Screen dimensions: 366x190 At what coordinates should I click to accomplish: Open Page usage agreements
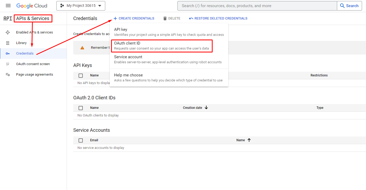point(35,75)
